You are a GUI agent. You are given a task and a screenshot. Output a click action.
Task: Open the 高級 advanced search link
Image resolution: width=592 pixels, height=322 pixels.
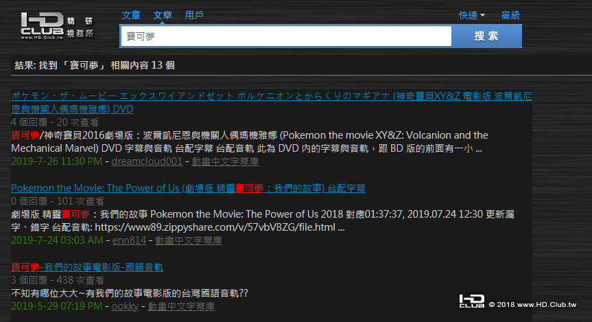pyautogui.click(x=510, y=16)
